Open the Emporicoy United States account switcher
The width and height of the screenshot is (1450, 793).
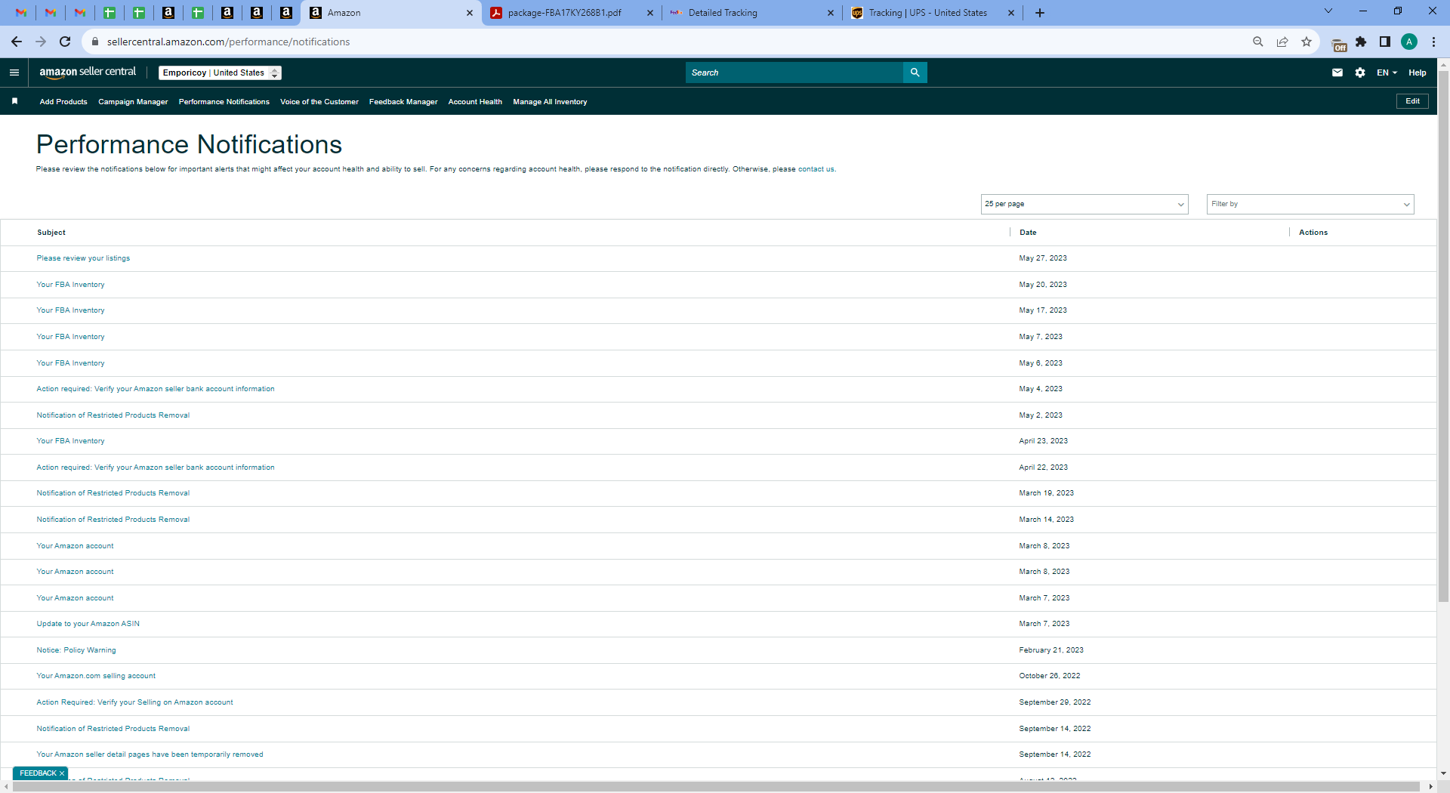click(x=220, y=73)
